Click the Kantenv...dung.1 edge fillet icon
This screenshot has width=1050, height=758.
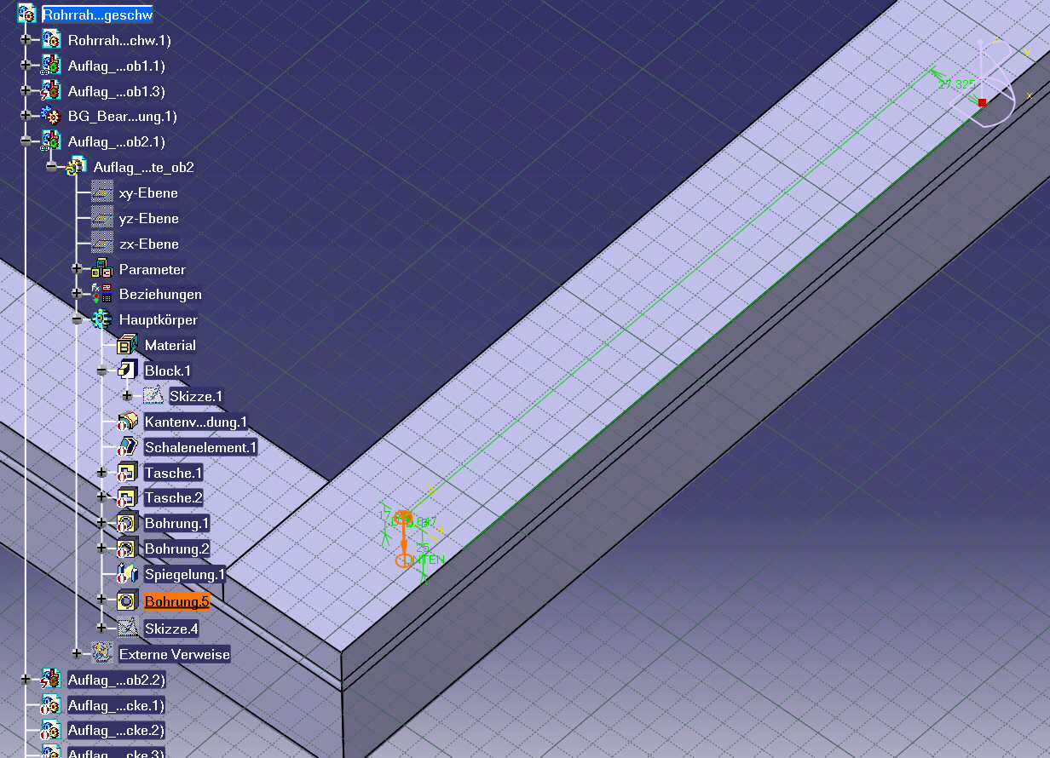pyautogui.click(x=128, y=422)
